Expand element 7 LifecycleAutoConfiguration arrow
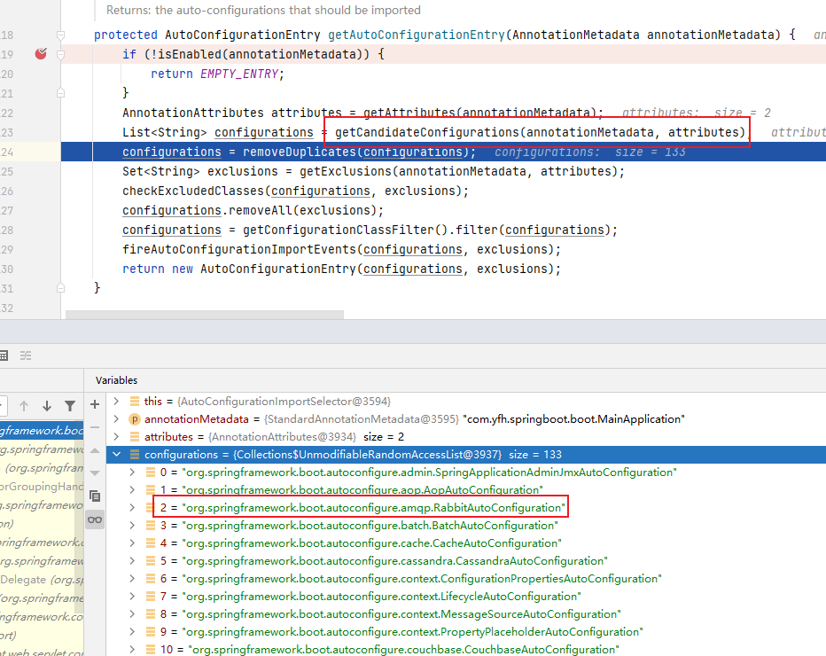The height and width of the screenshot is (656, 826). coord(132,596)
